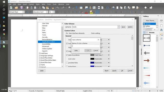Click the Insert Text Box icon
164x92 pixels.
(x=94, y=8)
